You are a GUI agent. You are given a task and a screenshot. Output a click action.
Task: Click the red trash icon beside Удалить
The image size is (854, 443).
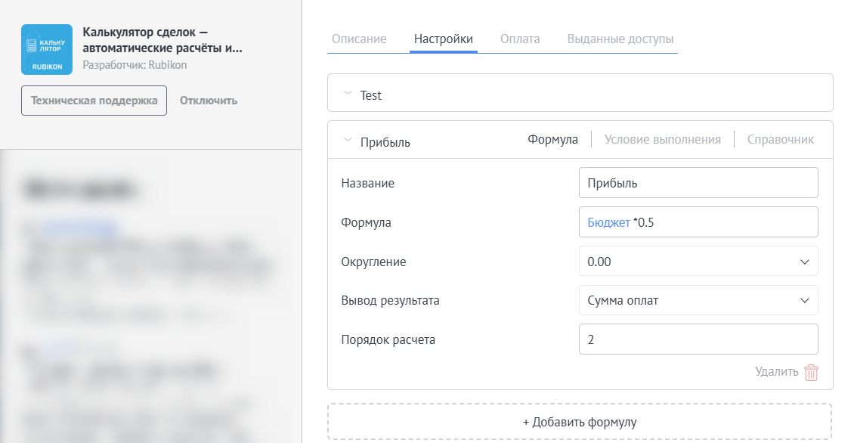tap(811, 372)
